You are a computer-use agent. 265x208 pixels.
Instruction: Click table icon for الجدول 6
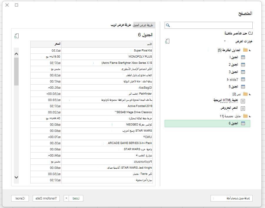point(243,123)
